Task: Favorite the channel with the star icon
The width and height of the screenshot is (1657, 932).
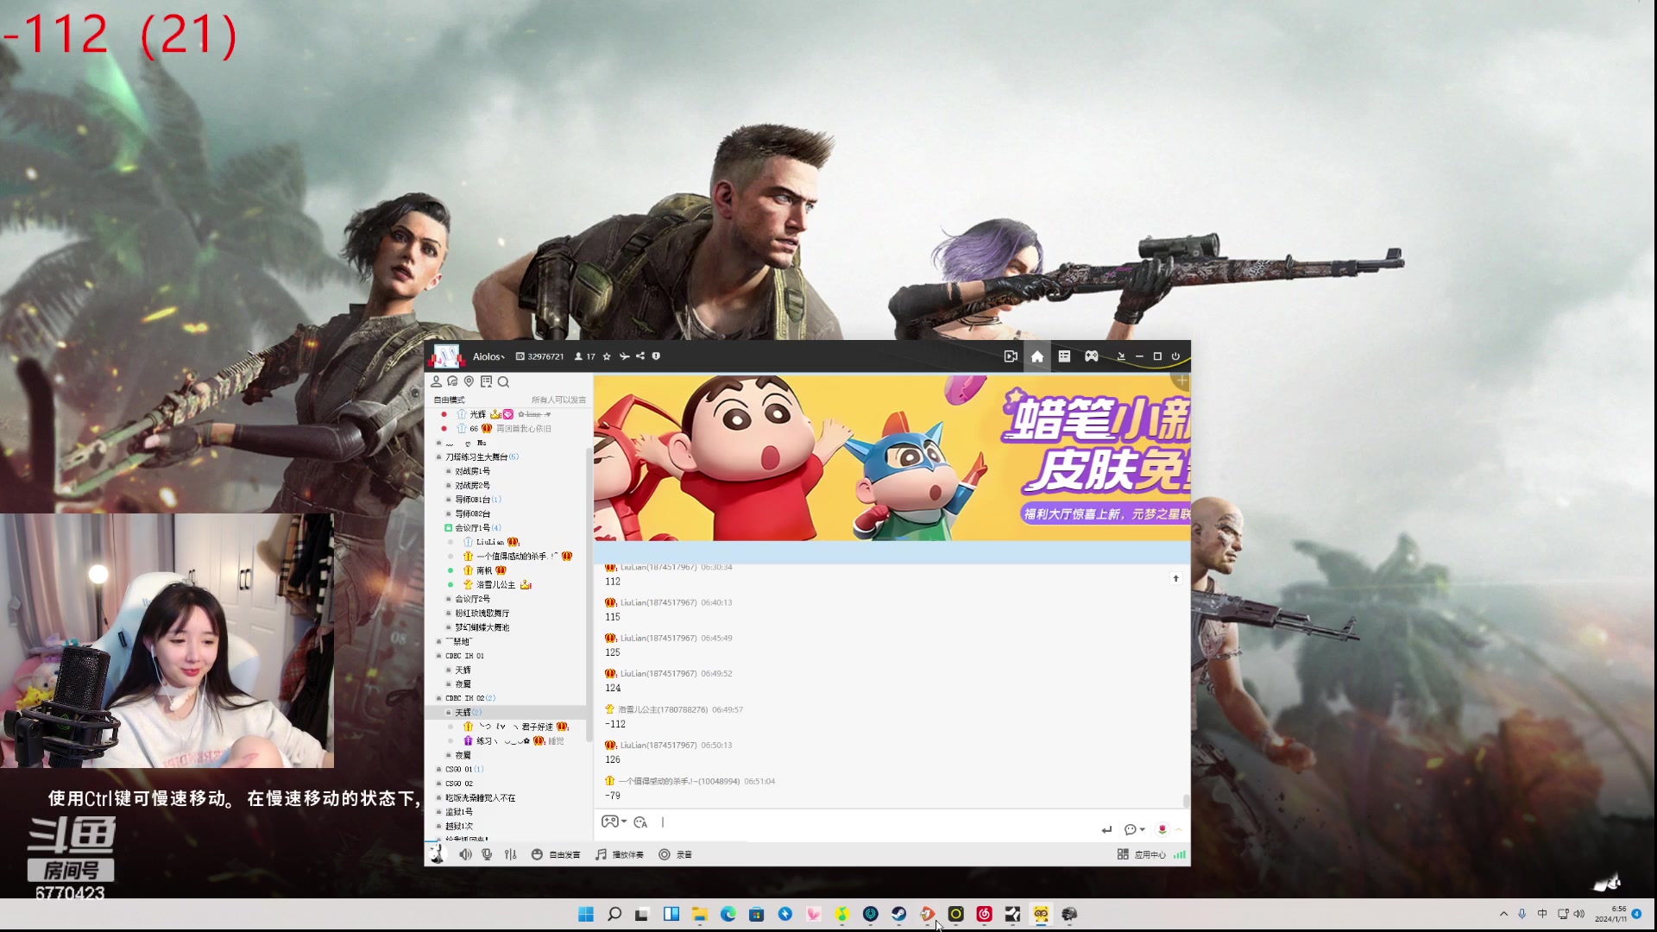Action: click(x=607, y=356)
